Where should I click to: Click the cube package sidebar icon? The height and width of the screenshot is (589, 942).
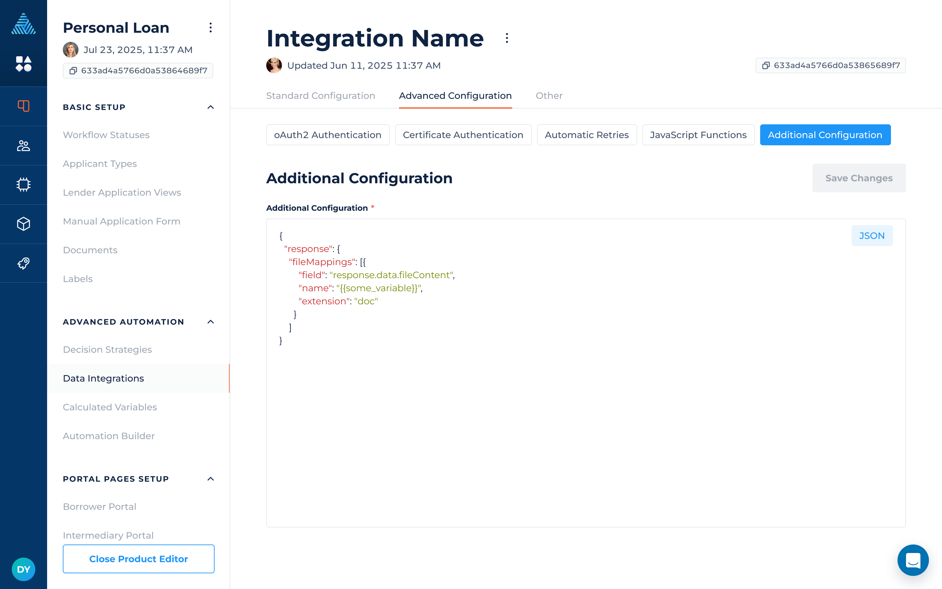(23, 224)
